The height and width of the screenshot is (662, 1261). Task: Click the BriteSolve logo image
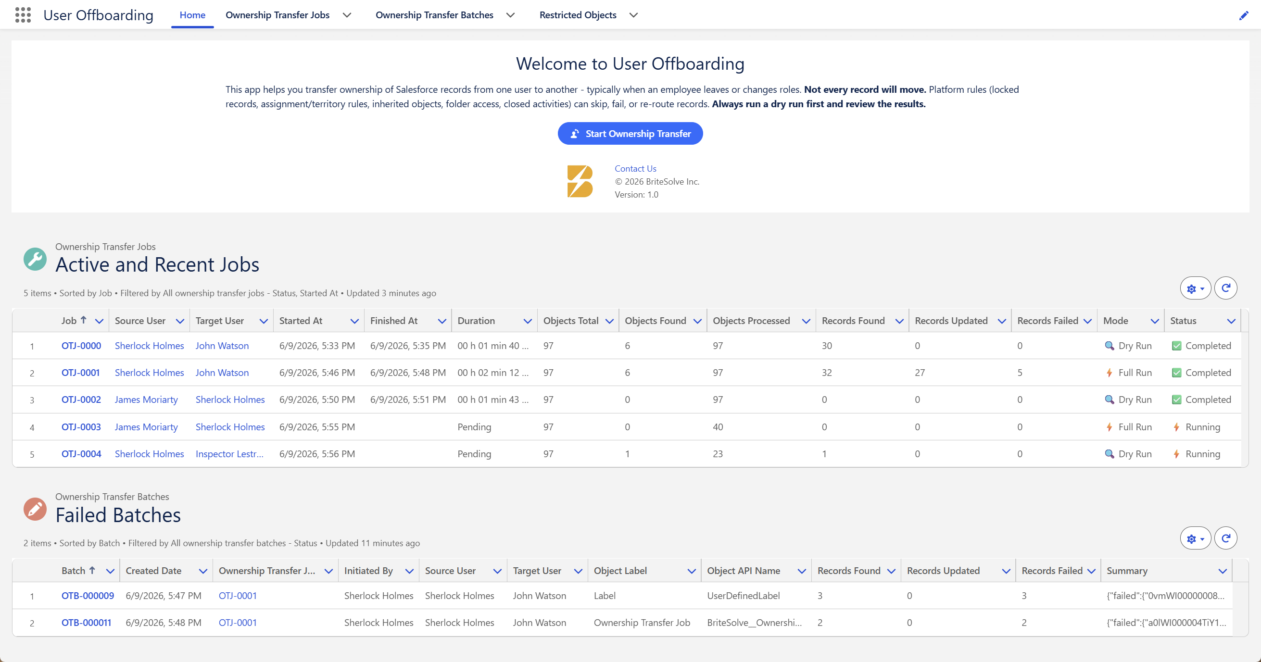tap(580, 181)
